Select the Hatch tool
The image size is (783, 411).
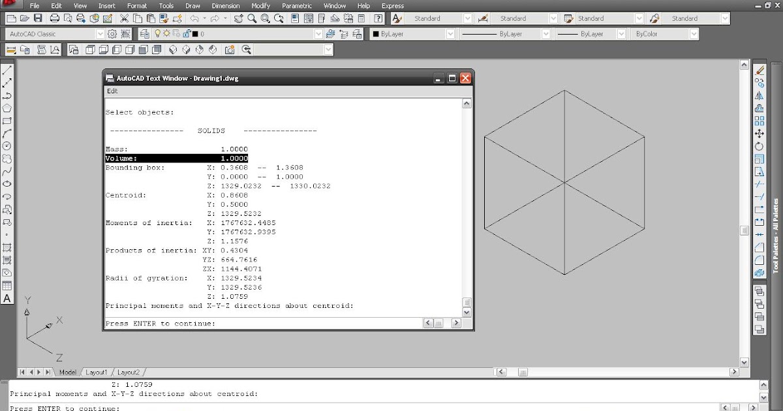7,247
